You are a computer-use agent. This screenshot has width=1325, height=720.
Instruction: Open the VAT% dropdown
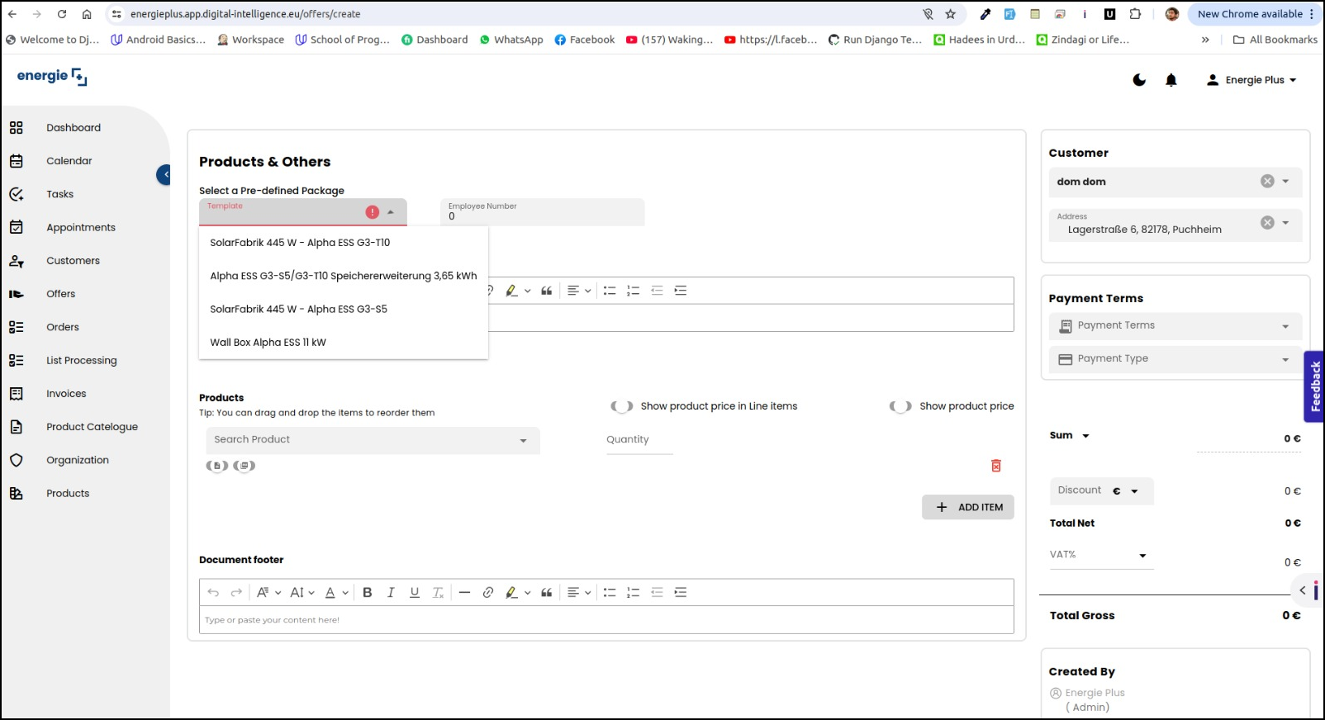click(x=1101, y=556)
